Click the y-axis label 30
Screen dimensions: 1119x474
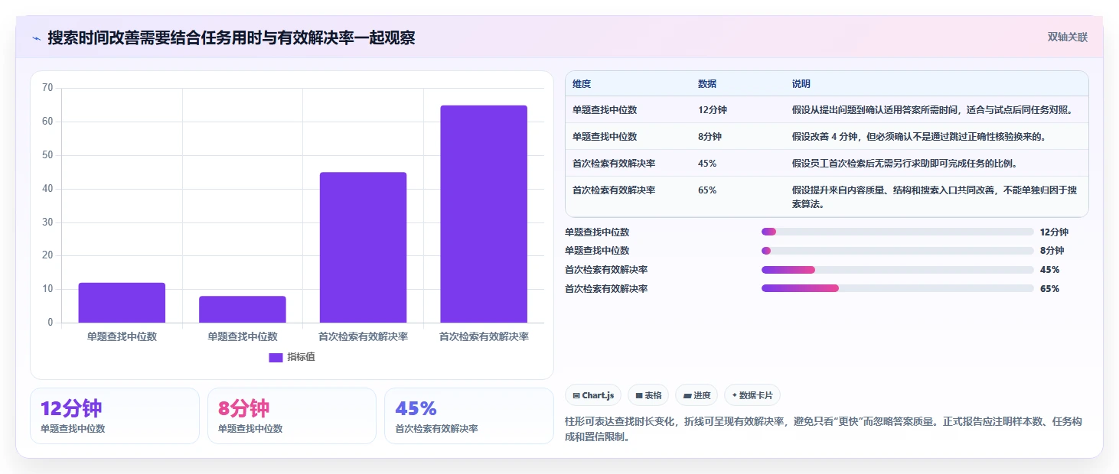(x=47, y=222)
